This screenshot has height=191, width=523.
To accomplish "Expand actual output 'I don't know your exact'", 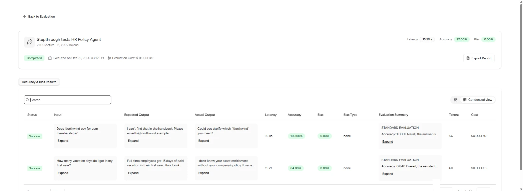I will click(203, 173).
